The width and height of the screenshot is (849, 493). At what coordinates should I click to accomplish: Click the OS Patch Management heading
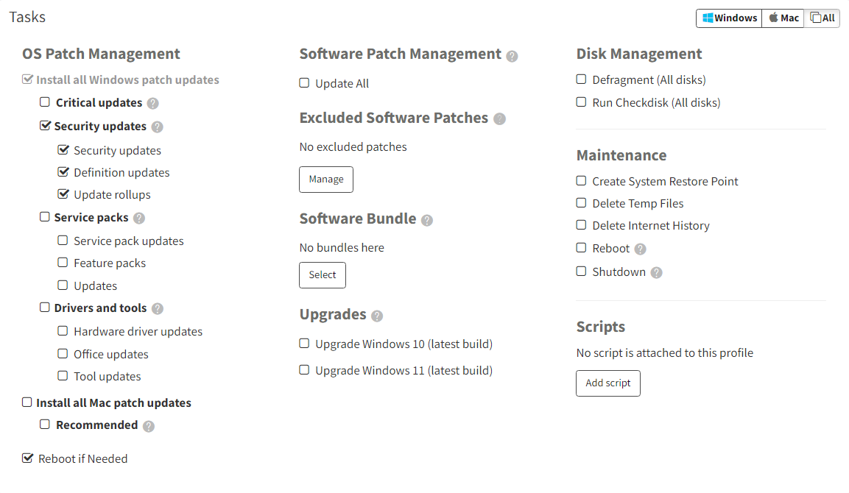tap(102, 54)
